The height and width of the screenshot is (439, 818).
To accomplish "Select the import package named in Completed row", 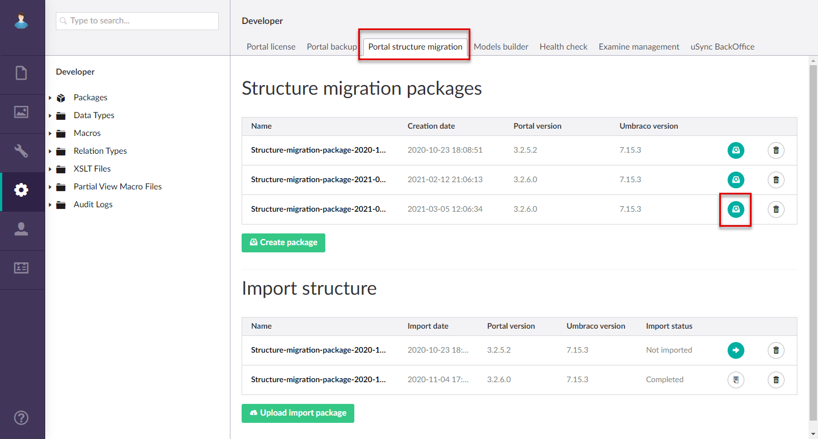I will 318,380.
